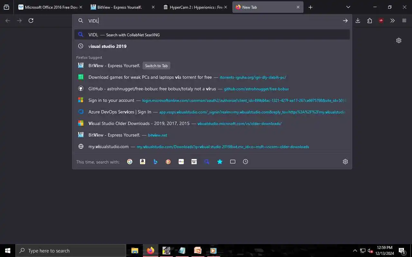The image size is (412, 257).
Task: Reload the current page
Action: (x=31, y=21)
